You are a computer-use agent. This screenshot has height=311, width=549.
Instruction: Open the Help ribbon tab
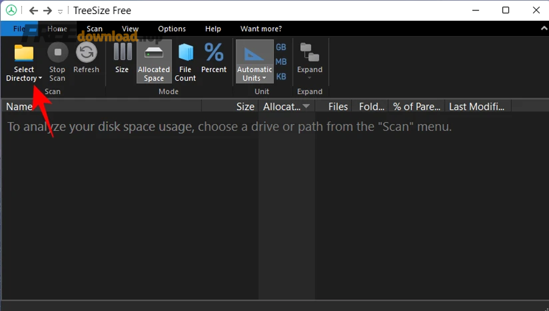coord(213,29)
